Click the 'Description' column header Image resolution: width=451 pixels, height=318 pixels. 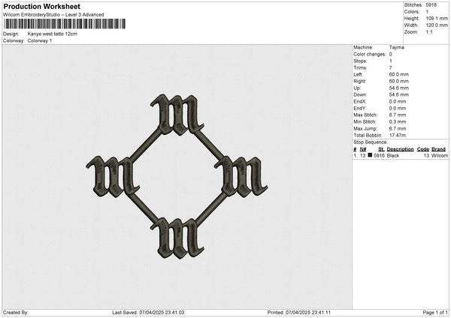(x=400, y=149)
